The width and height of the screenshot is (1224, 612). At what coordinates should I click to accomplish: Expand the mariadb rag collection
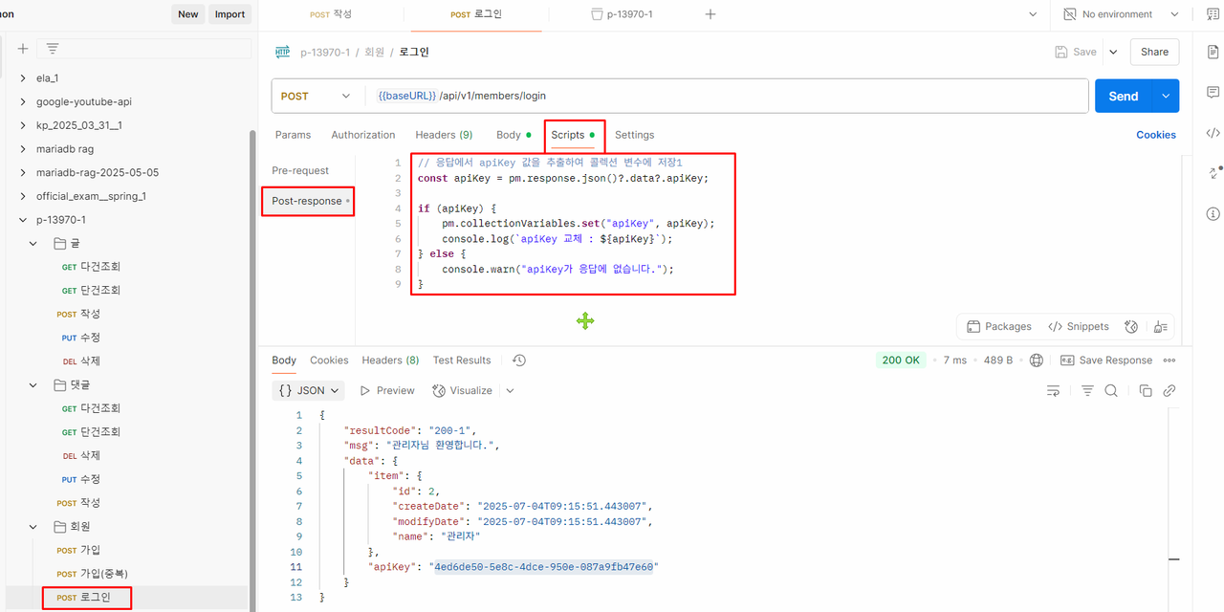click(x=24, y=148)
